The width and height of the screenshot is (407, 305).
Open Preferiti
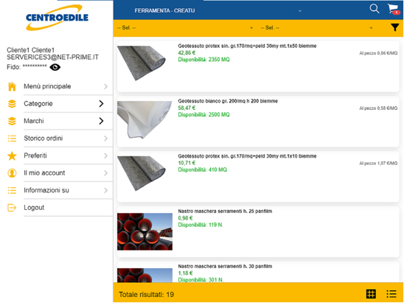click(x=35, y=155)
